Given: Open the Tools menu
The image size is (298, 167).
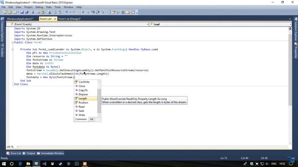Looking at the screenshot, I should (x=58, y=7).
